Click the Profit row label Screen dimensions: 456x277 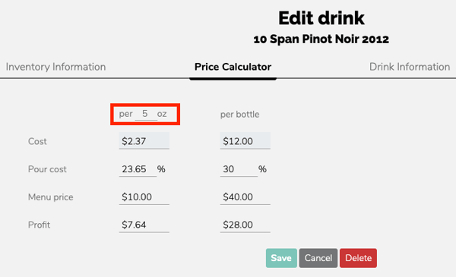(39, 225)
